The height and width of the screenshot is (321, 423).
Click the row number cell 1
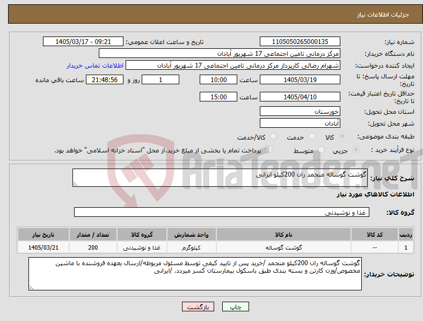pos(406,247)
